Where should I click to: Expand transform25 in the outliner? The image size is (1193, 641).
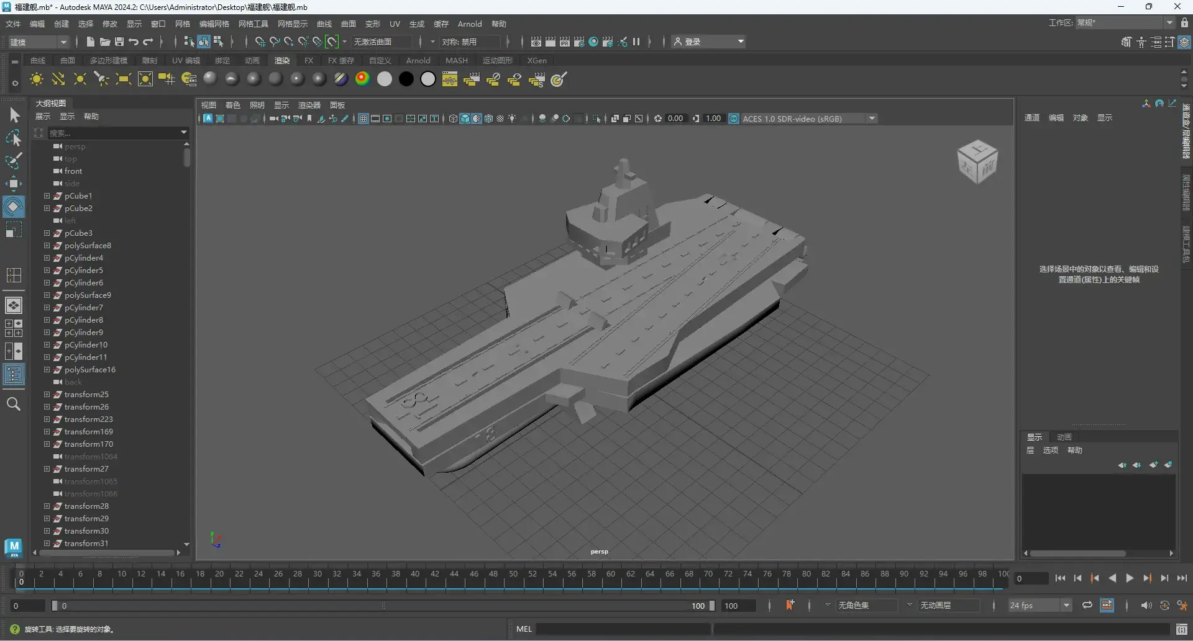pos(47,394)
